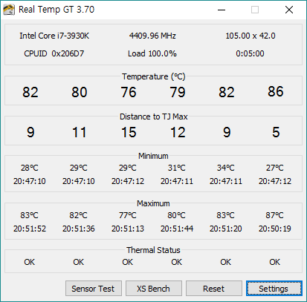This screenshot has width=307, height=302.
Task: Click the Distance to TJ Max value 15
Action: coord(129,132)
